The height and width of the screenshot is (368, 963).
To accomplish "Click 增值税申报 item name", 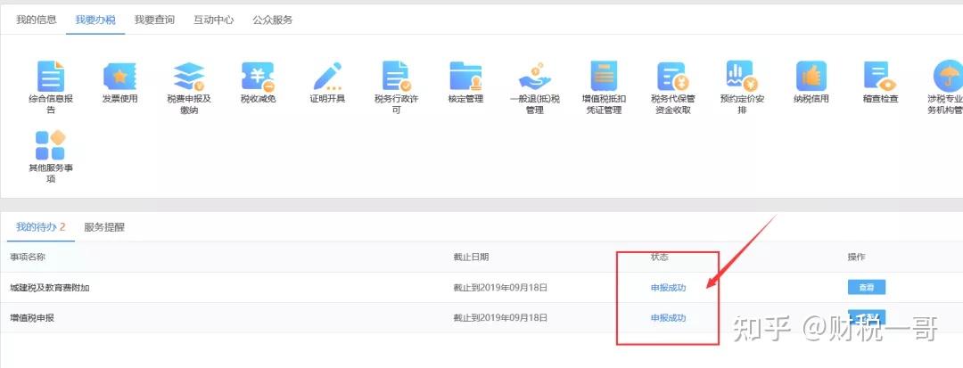I will (32, 318).
